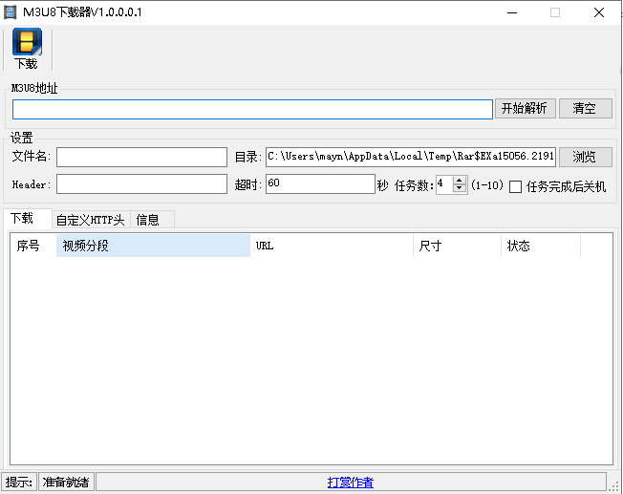Click into the M3U8地址 input field
623x494 pixels.
[252, 109]
